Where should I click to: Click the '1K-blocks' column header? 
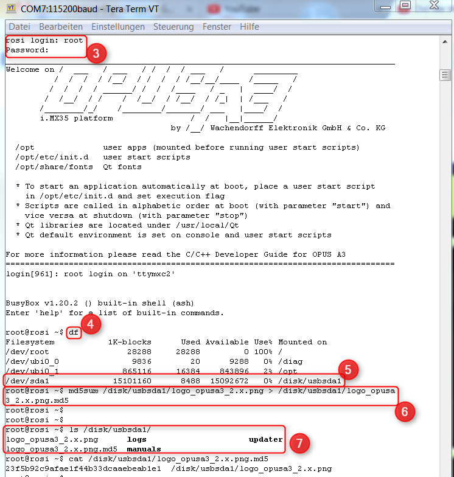(x=130, y=342)
